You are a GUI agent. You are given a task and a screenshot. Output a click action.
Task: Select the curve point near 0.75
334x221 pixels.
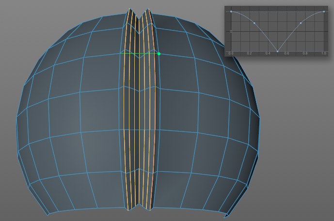(x=301, y=23)
